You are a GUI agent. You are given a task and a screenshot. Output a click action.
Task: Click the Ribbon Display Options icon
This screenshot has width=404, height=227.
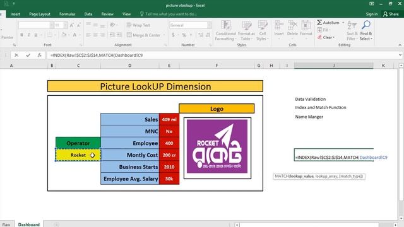(372, 4)
